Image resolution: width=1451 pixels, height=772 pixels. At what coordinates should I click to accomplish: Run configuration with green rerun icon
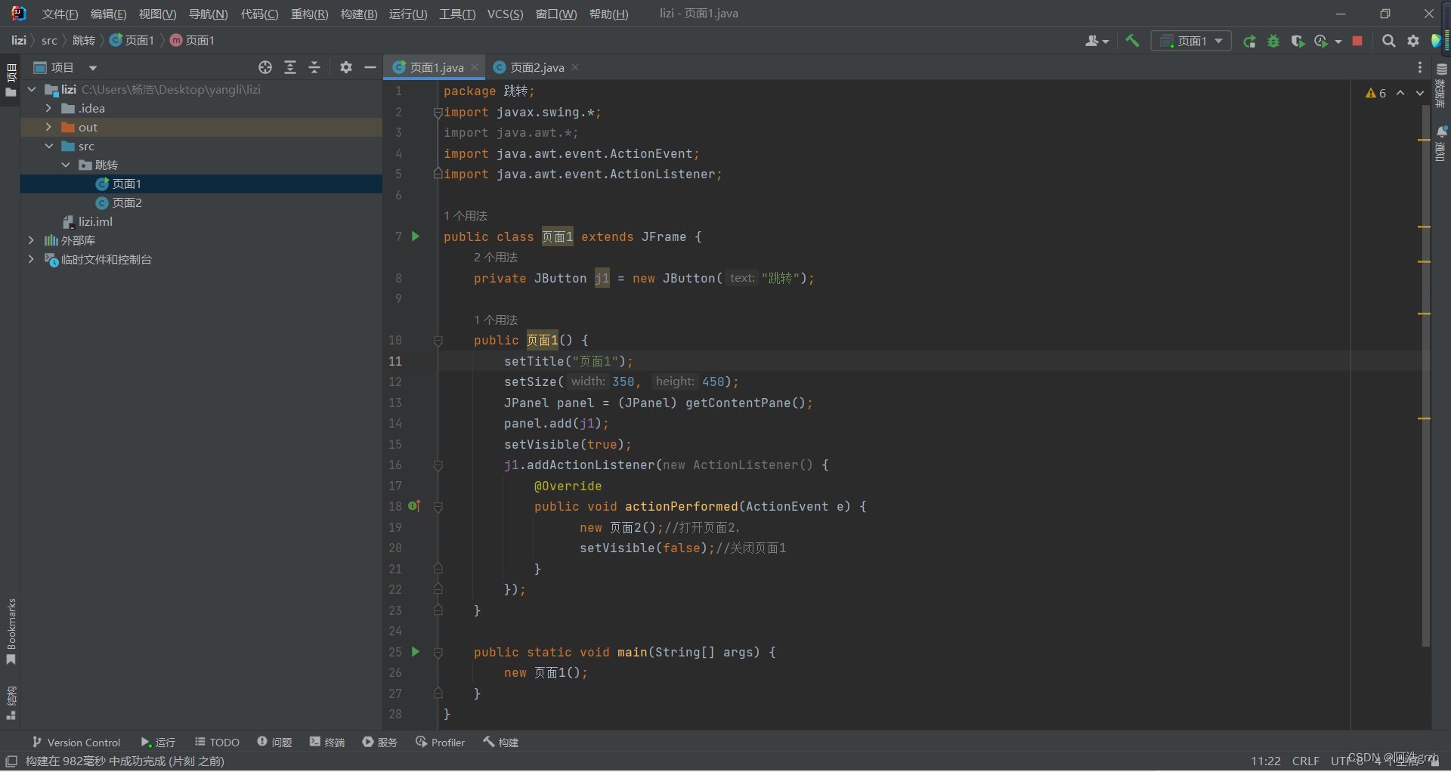pyautogui.click(x=1249, y=41)
